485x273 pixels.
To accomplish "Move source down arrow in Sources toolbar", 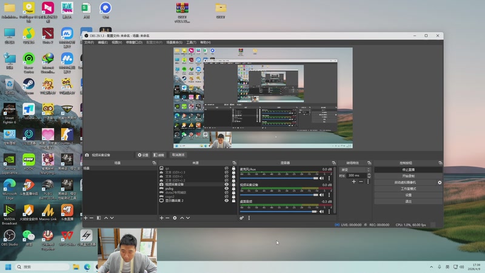I will coord(188,218).
